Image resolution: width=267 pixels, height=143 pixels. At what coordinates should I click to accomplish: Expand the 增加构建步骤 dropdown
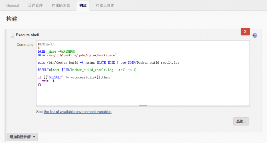tap(22, 137)
